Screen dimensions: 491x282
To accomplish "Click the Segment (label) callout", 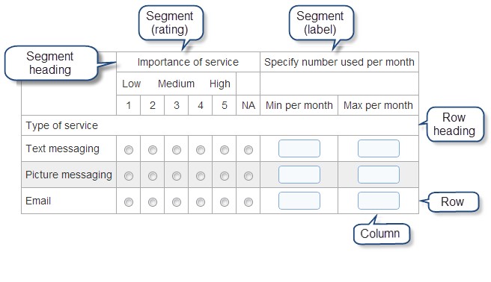I will [321, 23].
